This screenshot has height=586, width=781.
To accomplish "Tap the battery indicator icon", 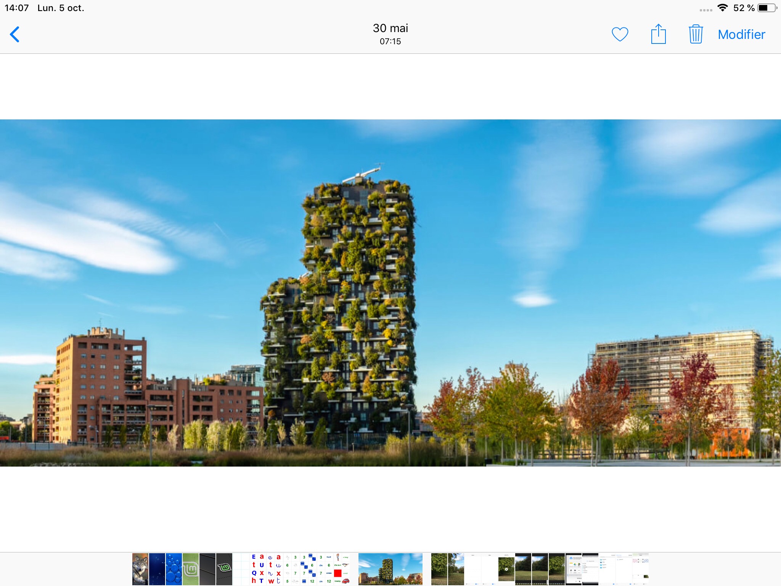I will [767, 8].
